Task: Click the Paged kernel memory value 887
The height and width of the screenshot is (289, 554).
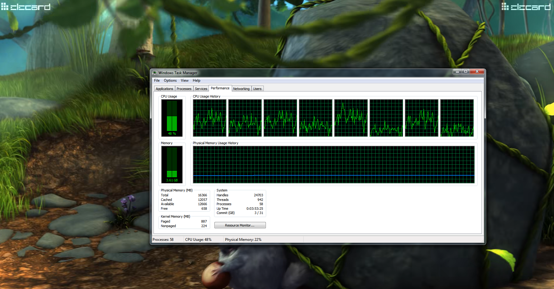Action: [x=204, y=221]
